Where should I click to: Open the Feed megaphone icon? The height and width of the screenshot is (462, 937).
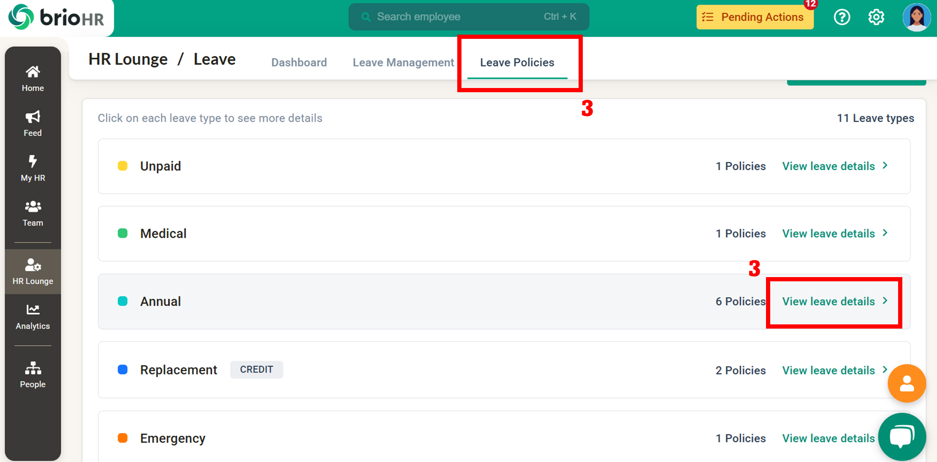33,117
